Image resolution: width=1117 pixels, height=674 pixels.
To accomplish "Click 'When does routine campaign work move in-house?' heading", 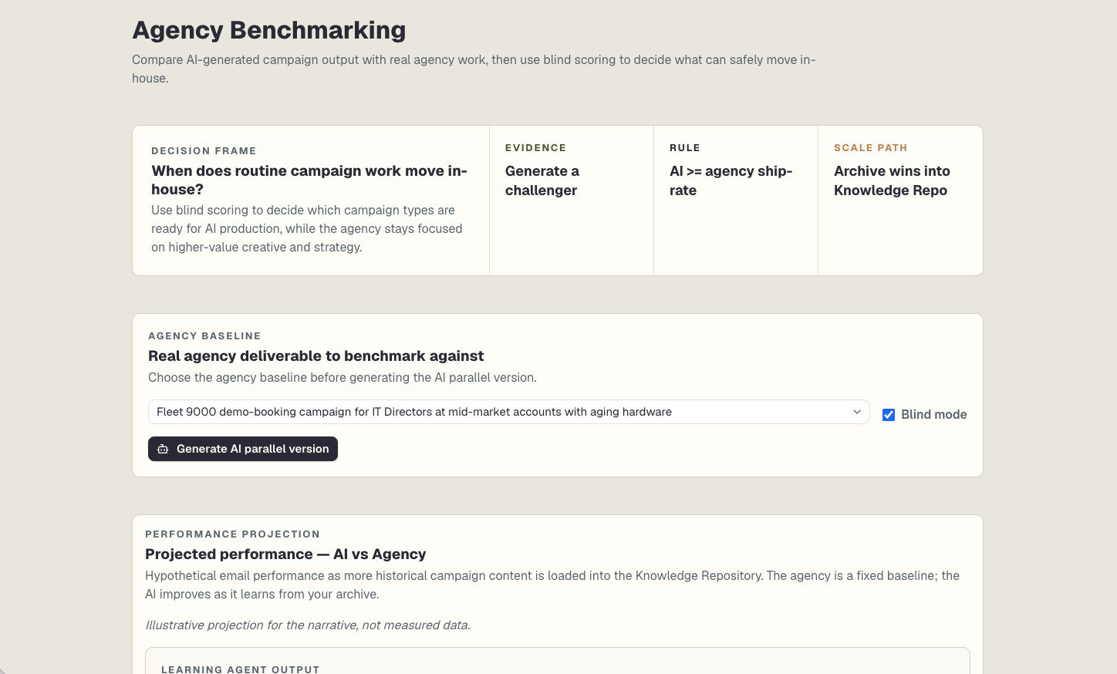I will pos(309,180).
